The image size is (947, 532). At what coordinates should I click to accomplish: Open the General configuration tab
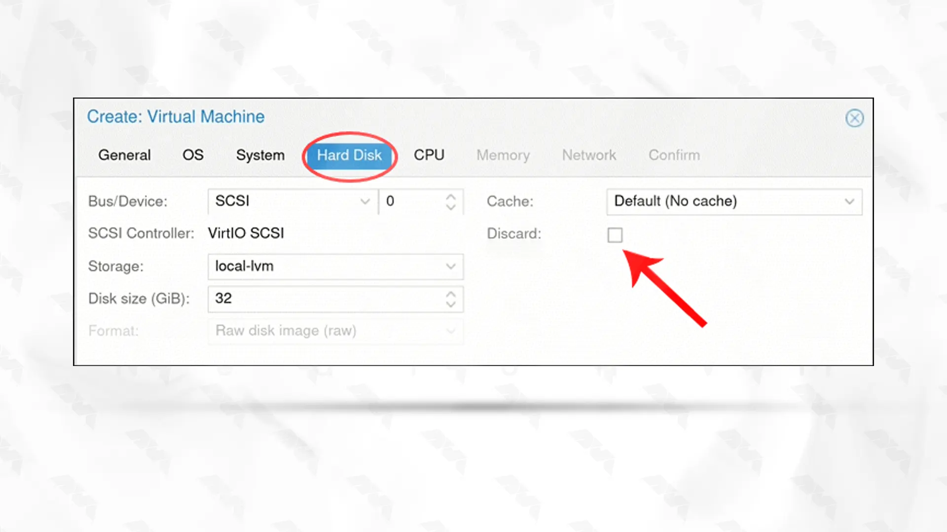tap(124, 155)
